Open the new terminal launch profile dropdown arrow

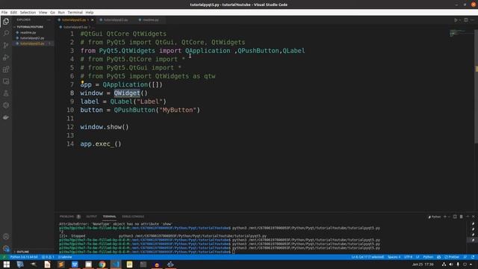pos(449,217)
